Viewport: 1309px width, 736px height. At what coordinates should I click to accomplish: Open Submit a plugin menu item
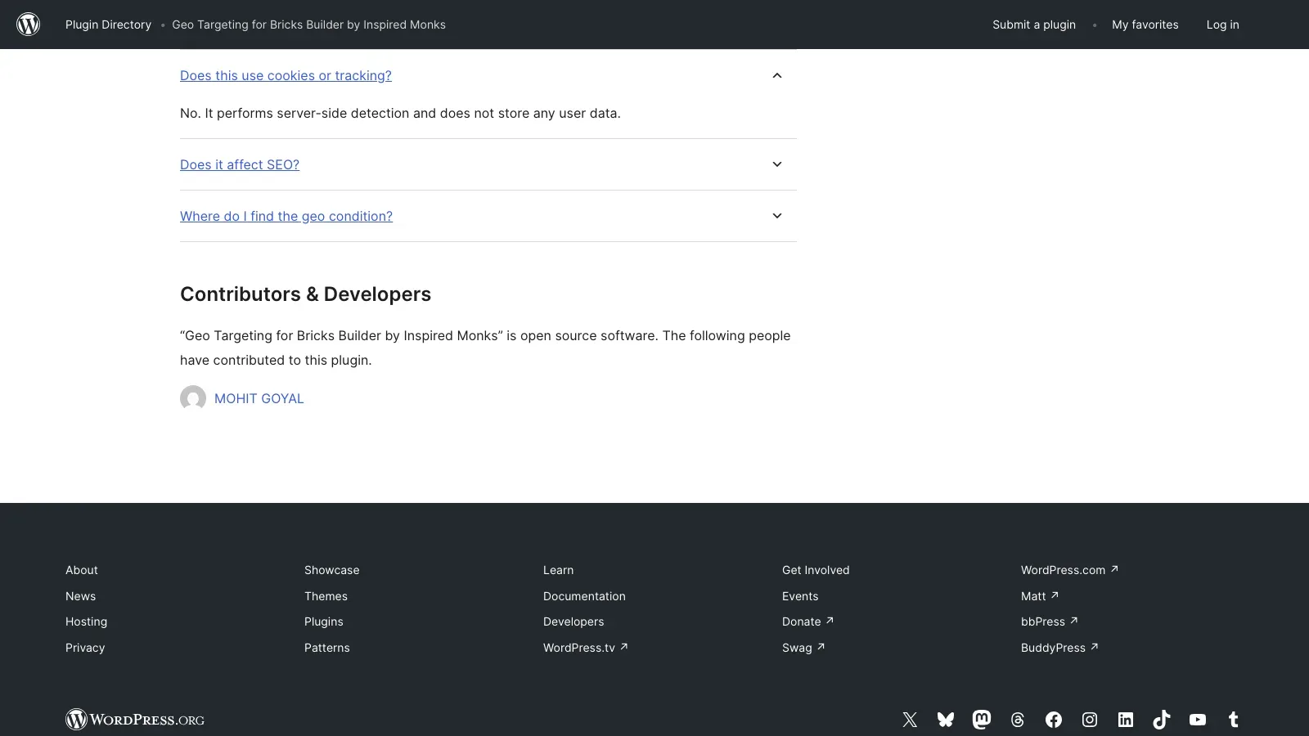pos(1034,25)
